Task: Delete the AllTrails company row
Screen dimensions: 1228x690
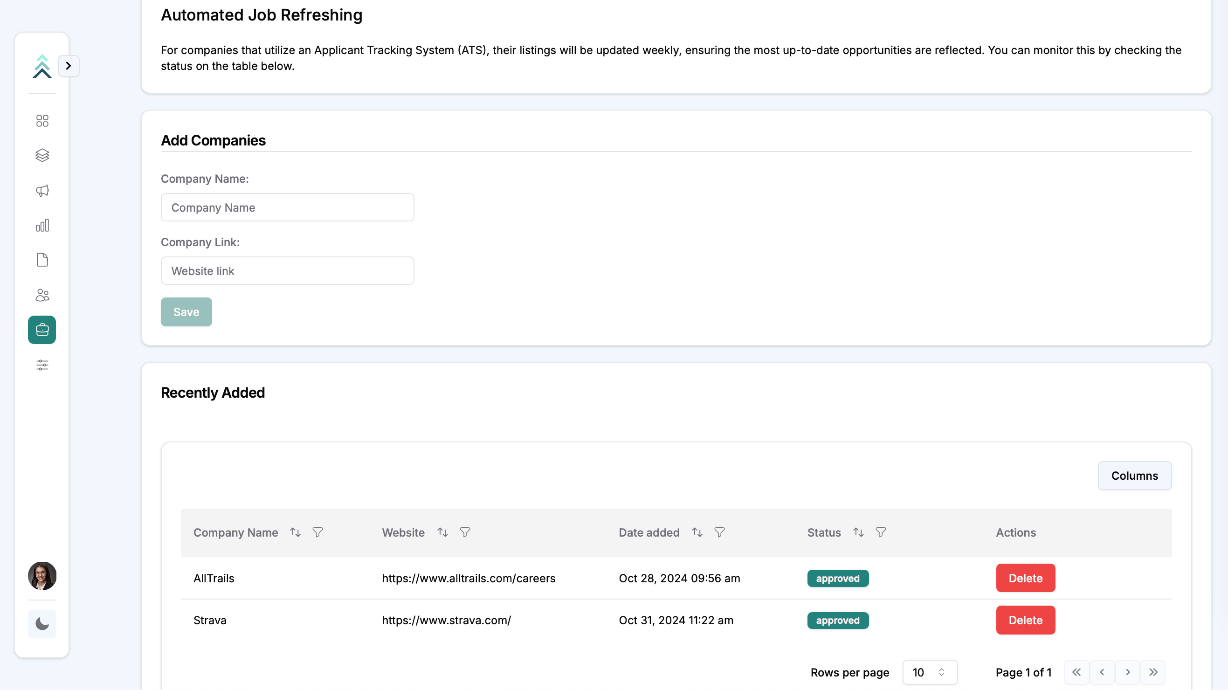Action: 1025,578
